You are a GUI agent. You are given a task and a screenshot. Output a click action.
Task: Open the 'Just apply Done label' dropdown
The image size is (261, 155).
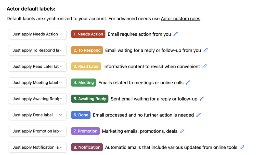[x=37, y=115]
